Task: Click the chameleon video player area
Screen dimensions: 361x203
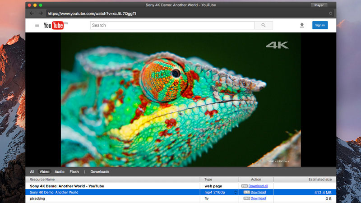Action: [x=181, y=99]
